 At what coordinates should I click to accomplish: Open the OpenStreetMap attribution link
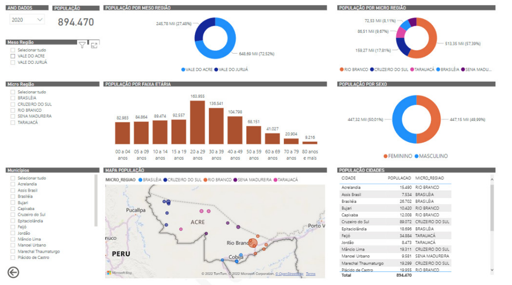[291, 274]
